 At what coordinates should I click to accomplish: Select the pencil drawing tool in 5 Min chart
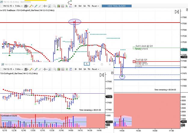[x=31, y=6]
